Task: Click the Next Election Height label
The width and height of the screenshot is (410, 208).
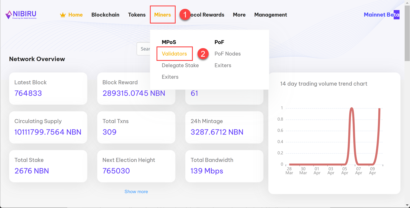Action: tap(129, 160)
